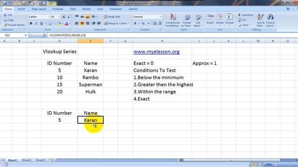The image size is (298, 167).
Task: Open the Review tab
Action: [87, 9]
